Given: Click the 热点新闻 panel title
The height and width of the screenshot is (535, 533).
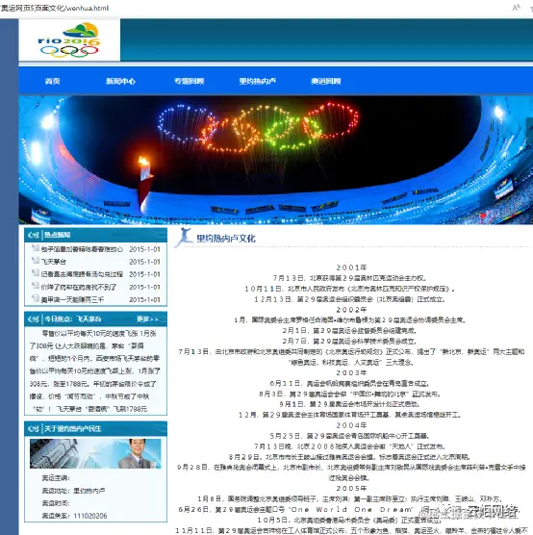Looking at the screenshot, I should click(58, 235).
